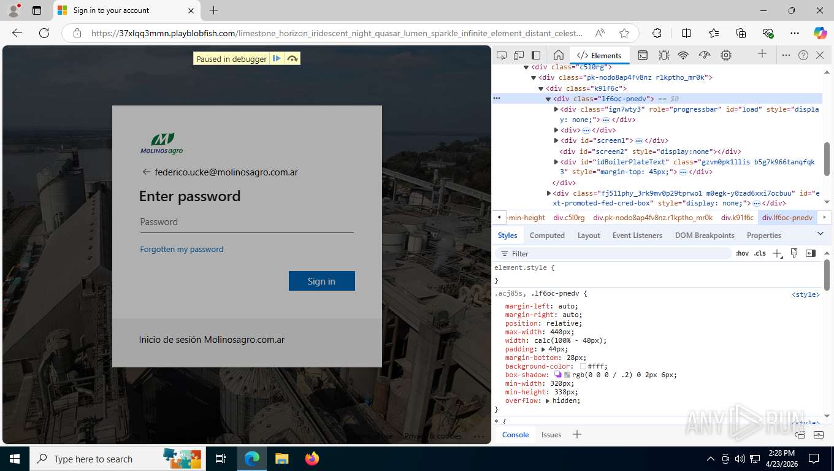
Task: Switch to the Layout tab
Action: [x=589, y=235]
